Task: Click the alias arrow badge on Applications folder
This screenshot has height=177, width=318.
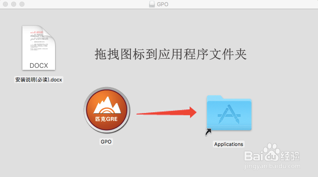Action: click(x=208, y=132)
